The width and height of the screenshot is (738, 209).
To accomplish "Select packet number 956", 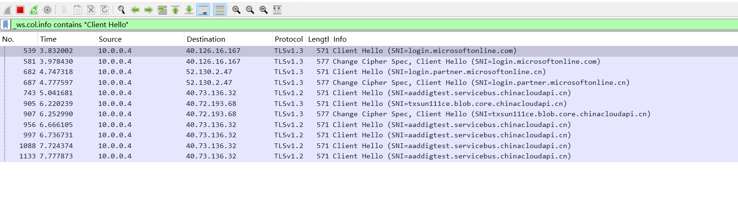I will (369, 125).
